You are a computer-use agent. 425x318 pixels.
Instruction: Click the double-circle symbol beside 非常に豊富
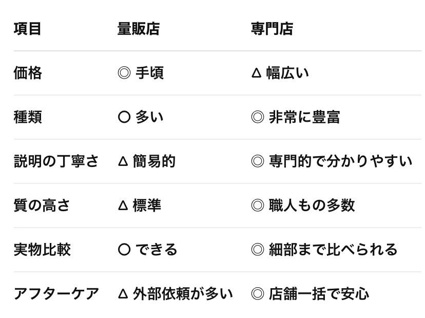257,118
